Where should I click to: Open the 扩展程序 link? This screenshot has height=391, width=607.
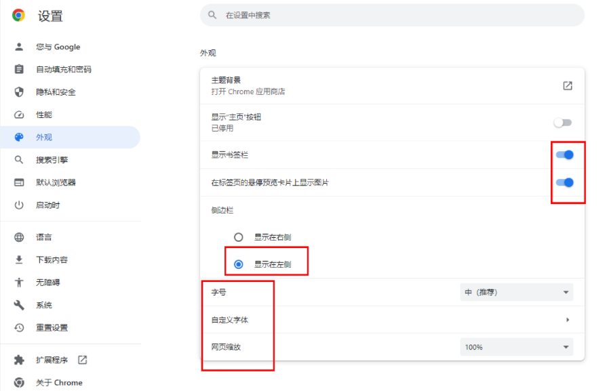pyautogui.click(x=71, y=360)
